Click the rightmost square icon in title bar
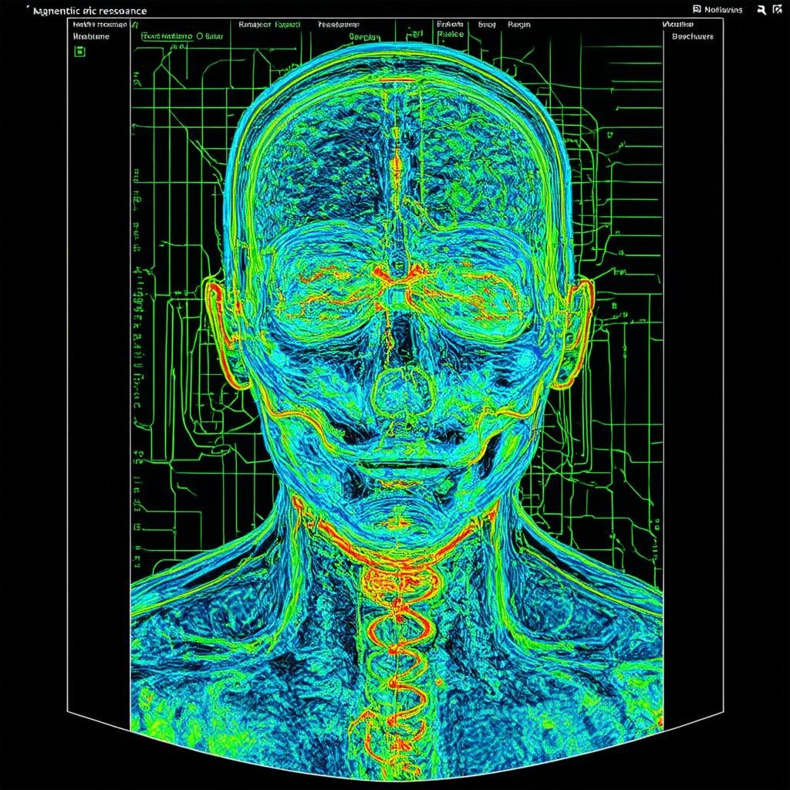 (x=775, y=9)
